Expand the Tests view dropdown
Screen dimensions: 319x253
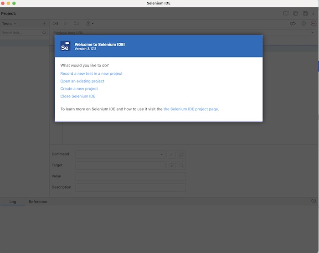9,24
